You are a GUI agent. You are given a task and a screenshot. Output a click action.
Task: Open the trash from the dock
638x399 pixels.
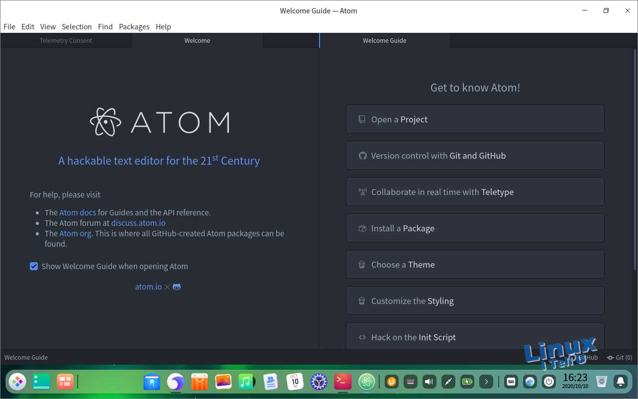[602, 382]
